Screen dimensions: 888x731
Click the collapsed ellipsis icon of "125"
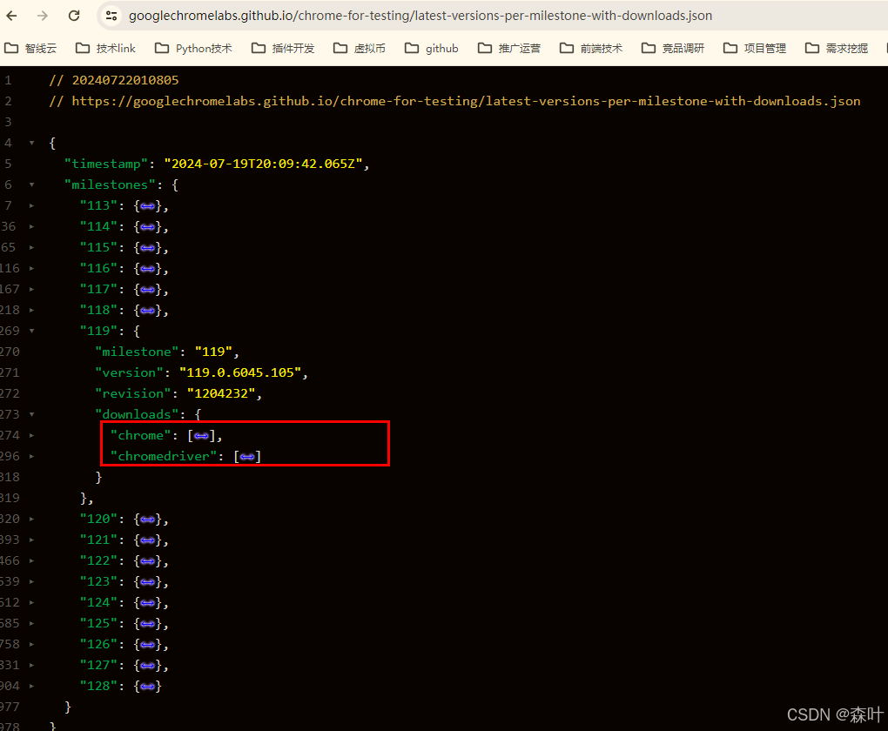point(148,624)
